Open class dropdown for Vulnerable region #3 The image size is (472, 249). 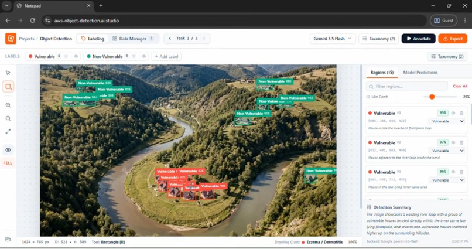pyautogui.click(x=447, y=180)
